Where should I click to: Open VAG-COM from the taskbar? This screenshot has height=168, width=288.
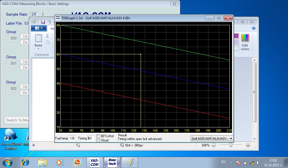click(94, 162)
